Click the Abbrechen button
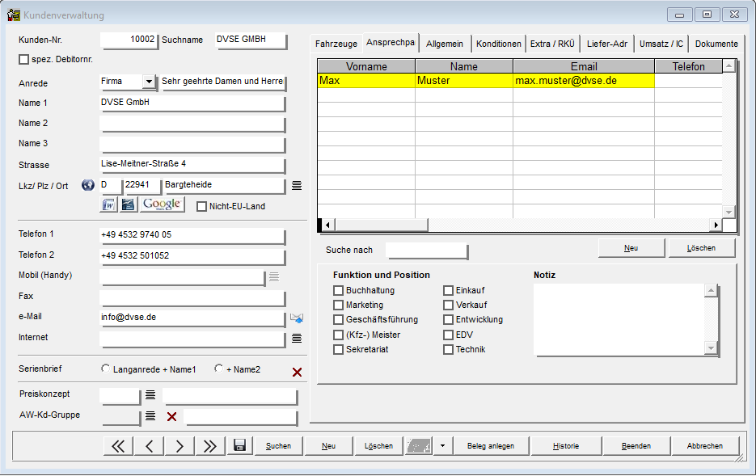 point(705,446)
